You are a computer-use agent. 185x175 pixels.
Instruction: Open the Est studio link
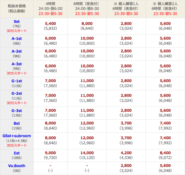coord(17,153)
